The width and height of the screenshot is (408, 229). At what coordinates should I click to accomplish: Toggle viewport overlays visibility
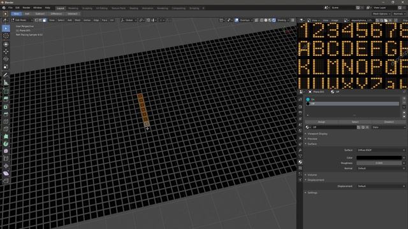pyautogui.click(x=237, y=20)
